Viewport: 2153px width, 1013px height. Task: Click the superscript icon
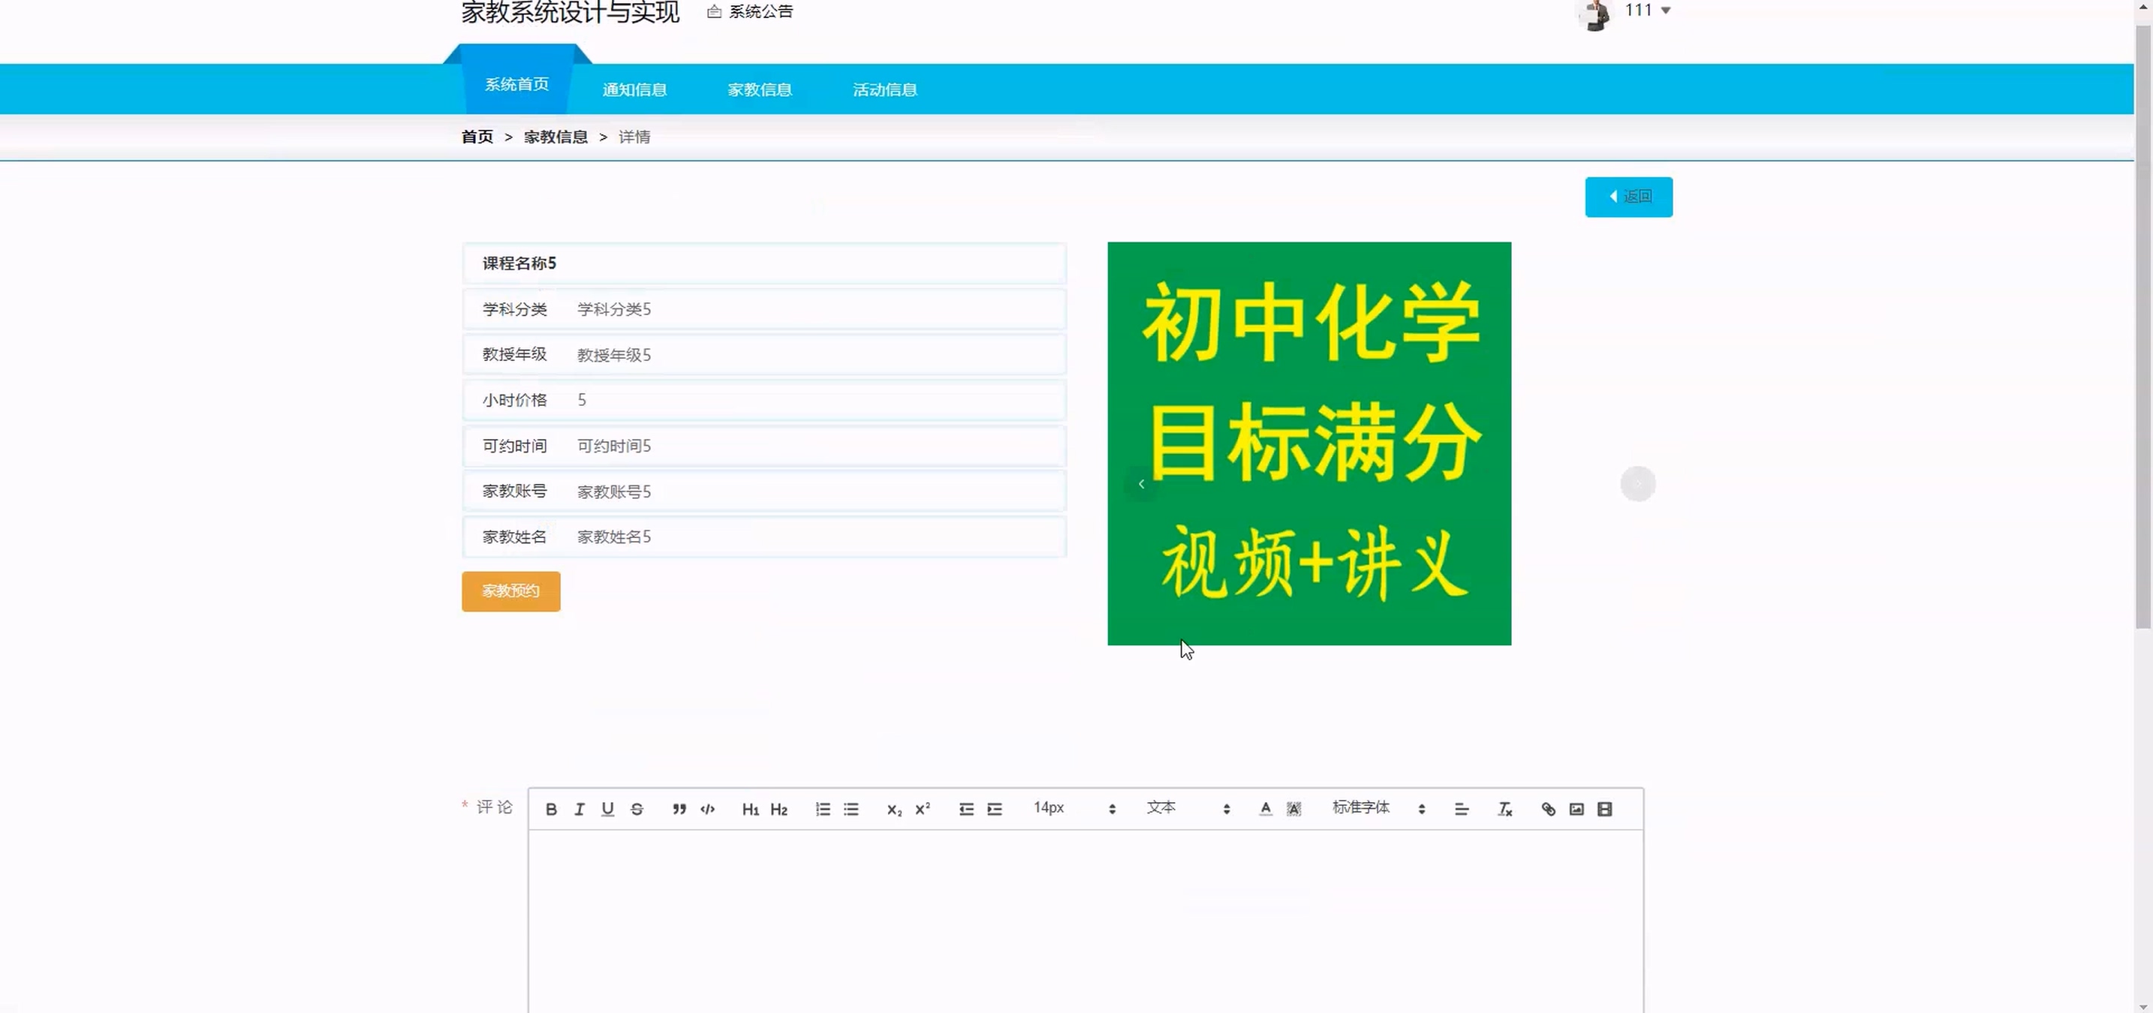point(923,808)
